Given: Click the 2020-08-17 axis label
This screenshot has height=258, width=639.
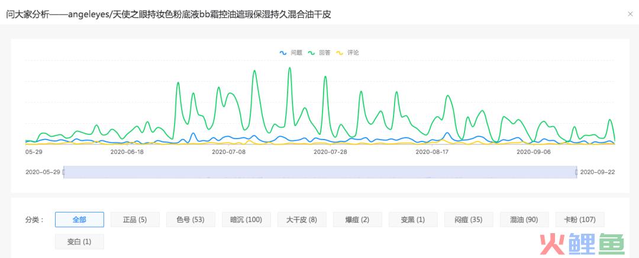Looking at the screenshot, I should point(432,151).
